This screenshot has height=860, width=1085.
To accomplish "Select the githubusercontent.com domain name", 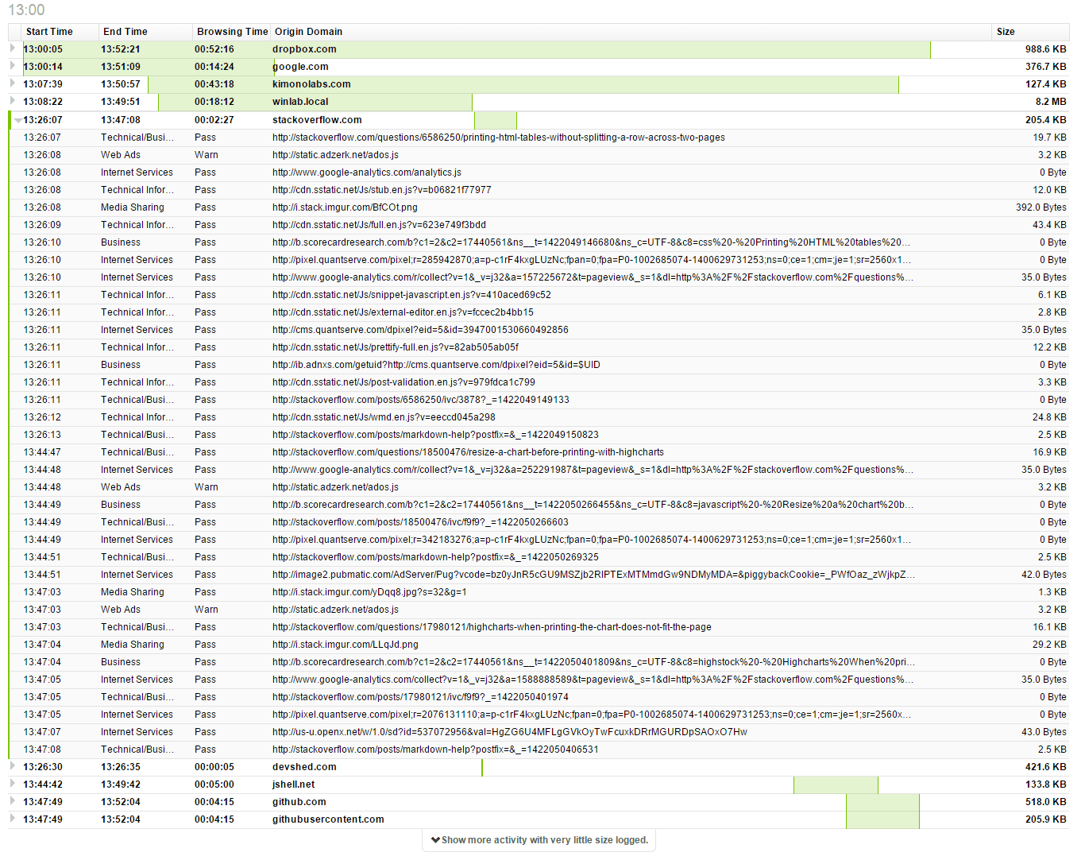I will coord(328,819).
